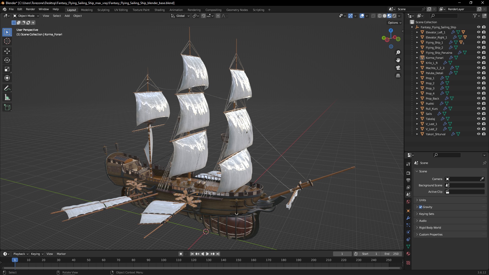
Task: Pick the Measure tool
Action: point(7,97)
